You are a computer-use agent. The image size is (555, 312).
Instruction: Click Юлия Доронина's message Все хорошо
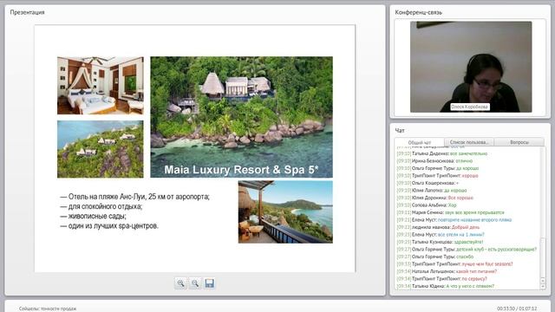click(435, 198)
